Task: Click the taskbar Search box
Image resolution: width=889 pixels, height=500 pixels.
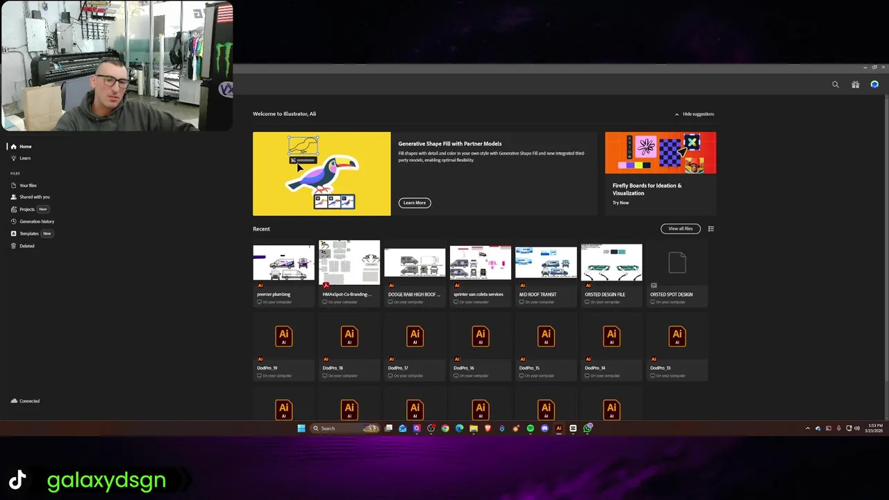Action: coord(345,428)
